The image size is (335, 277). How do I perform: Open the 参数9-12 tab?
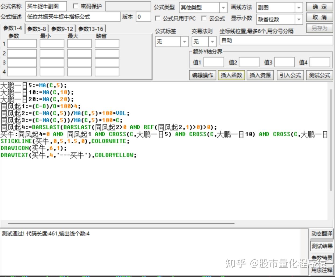(x=62, y=29)
